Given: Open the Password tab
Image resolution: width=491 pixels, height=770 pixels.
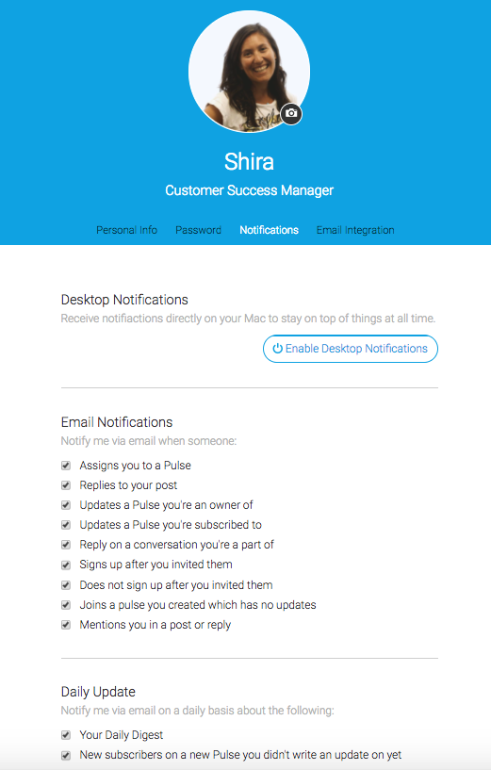Looking at the screenshot, I should [198, 230].
